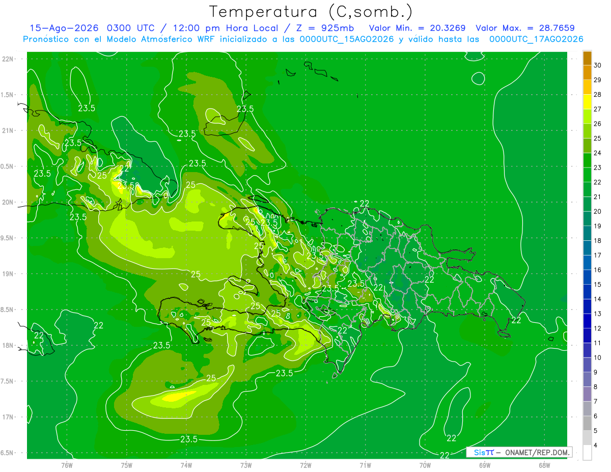The image size is (611, 472).
Task: Click the colorbar label '10'
Action: 598,357
